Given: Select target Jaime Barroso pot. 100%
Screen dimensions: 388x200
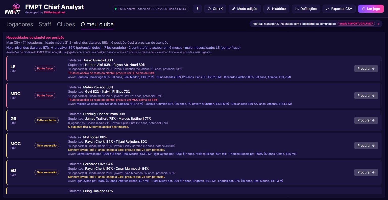Looking at the screenshot, I should point(114,154).
